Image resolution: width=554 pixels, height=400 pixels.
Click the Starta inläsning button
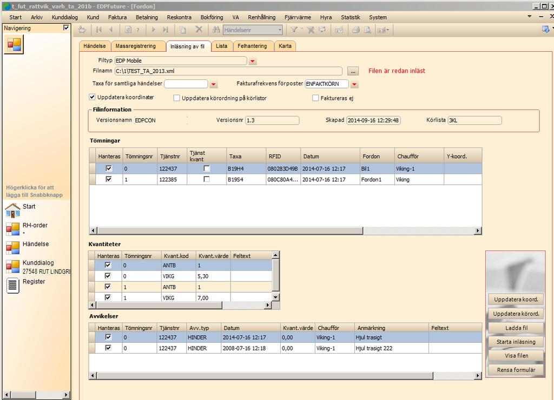(x=516, y=342)
